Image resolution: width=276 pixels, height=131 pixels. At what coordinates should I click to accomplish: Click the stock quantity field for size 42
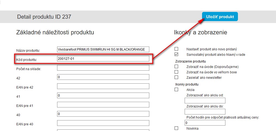(x=103, y=77)
